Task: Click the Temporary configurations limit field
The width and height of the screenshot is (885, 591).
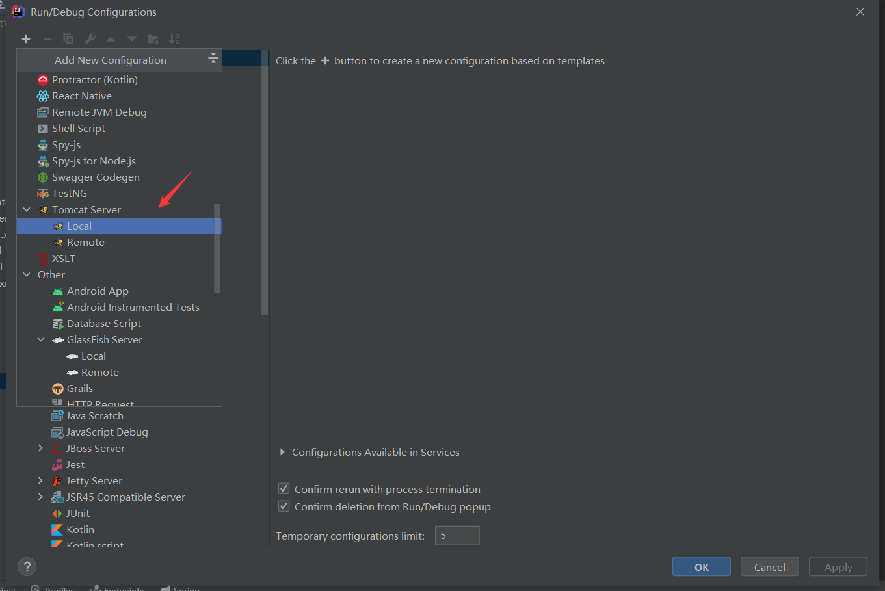Action: tap(457, 536)
